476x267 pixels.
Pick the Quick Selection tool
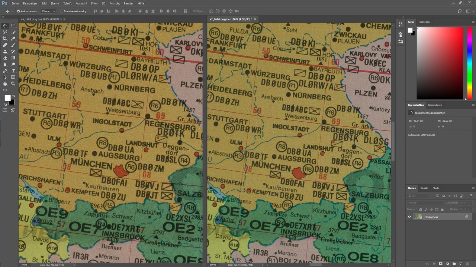click(x=13, y=32)
